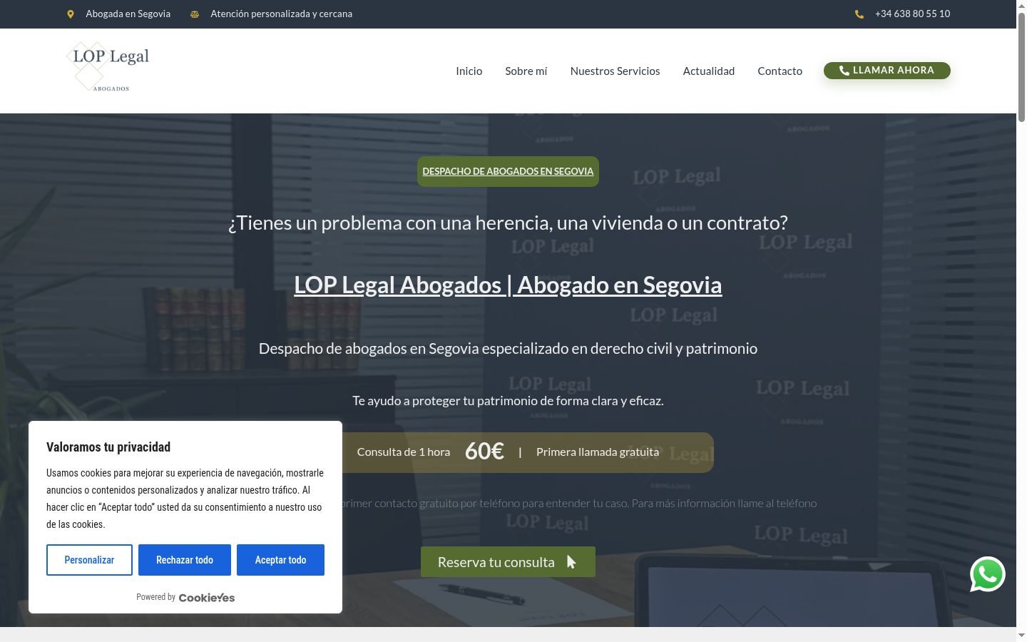This screenshot has height=642, width=1027.
Task: Open the Sobre mí page
Action: 526,71
